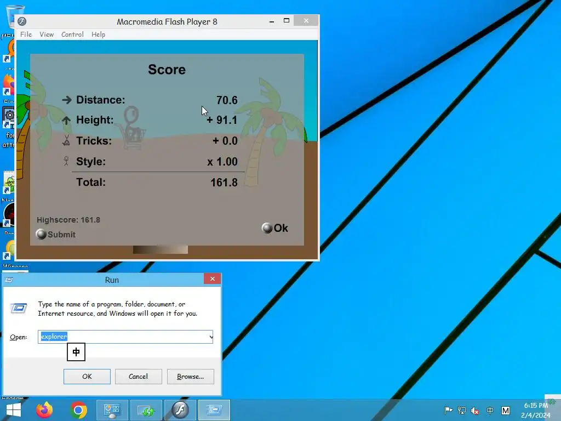Open the Windows Start menu

click(14, 410)
